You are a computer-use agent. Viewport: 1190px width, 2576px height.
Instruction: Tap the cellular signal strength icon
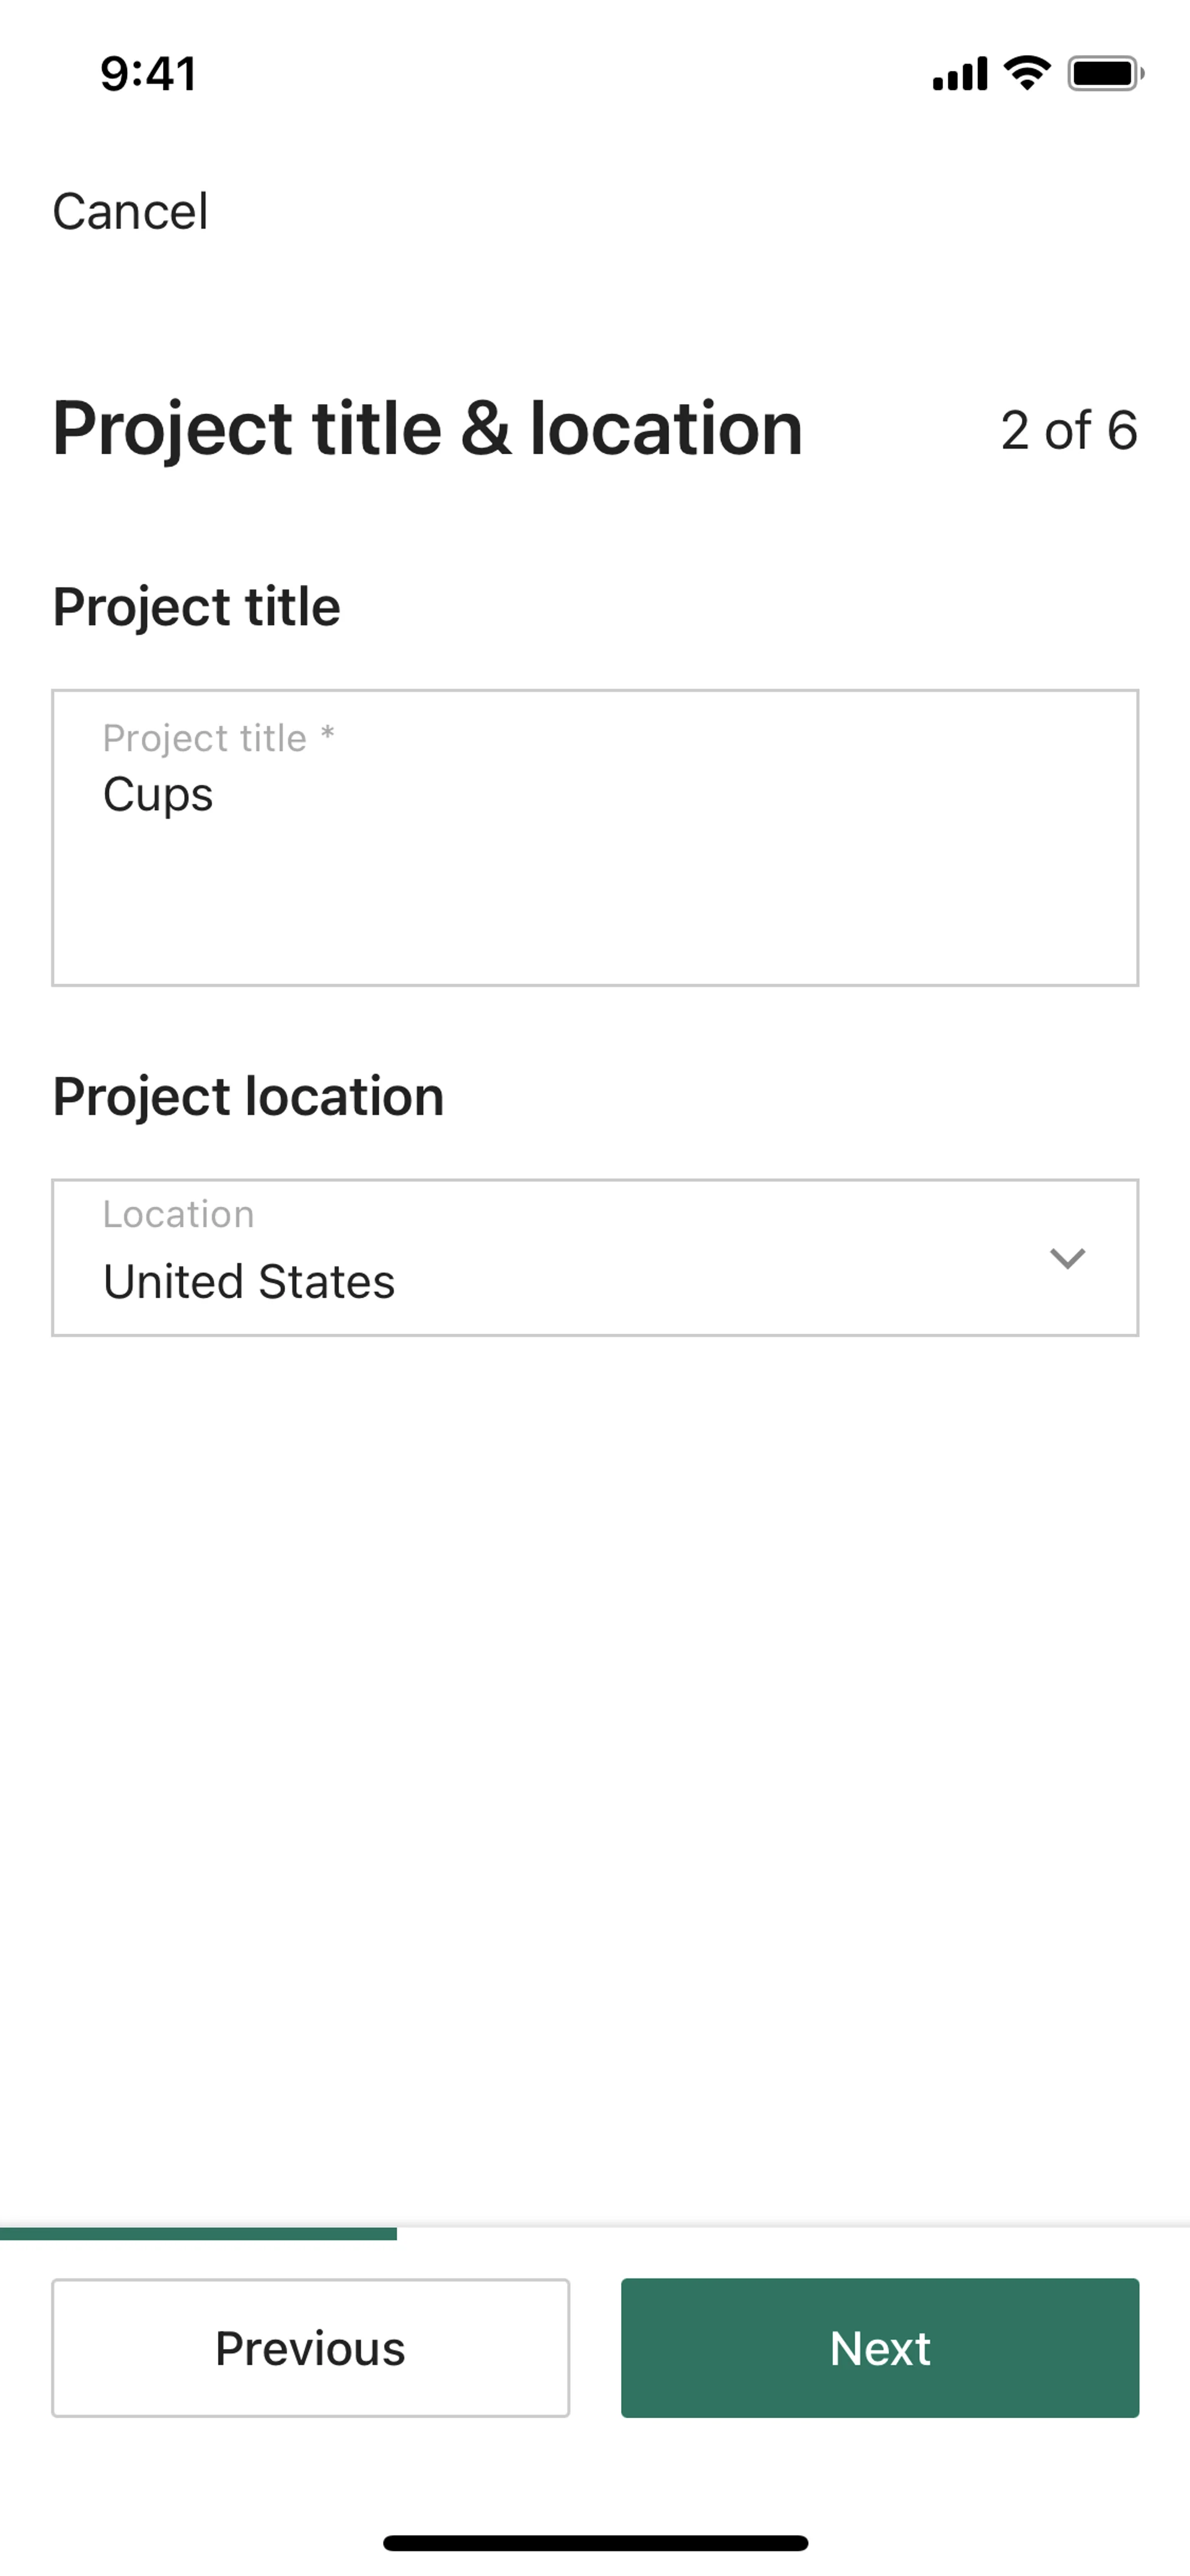[959, 74]
